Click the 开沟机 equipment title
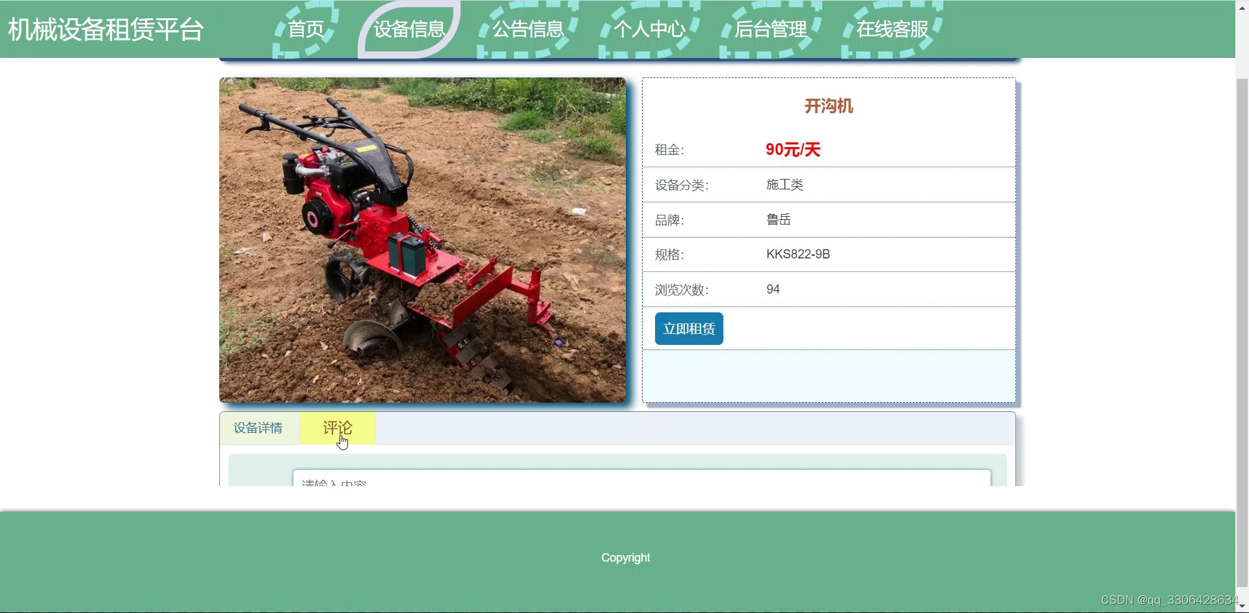Image resolution: width=1249 pixels, height=613 pixels. tap(829, 106)
